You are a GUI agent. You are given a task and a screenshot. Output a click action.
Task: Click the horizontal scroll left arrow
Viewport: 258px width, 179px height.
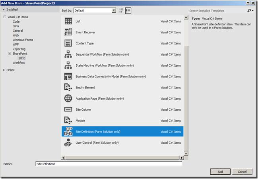tap(63, 158)
